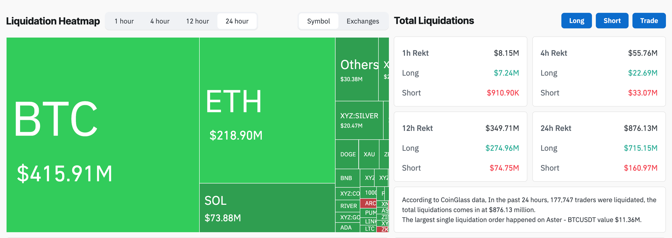Click the SOL $73.88M tile
The image size is (672, 238).
[x=267, y=208]
